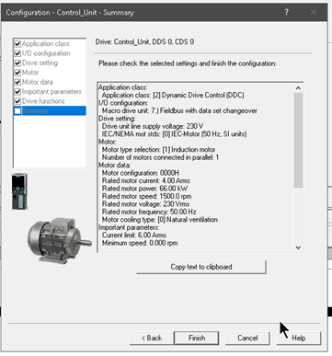Cancel the configuration wizard
The image size is (332, 356).
point(247,338)
